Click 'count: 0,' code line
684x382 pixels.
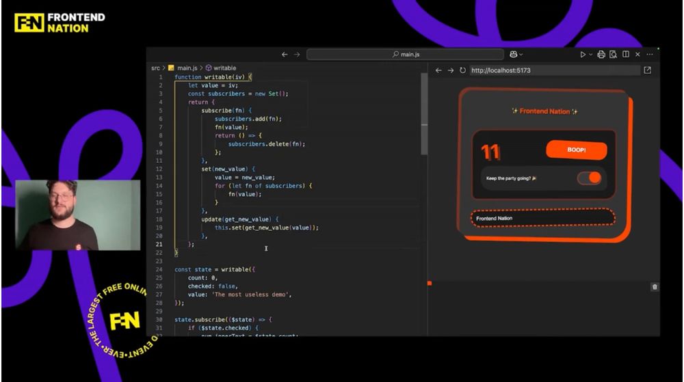click(203, 278)
